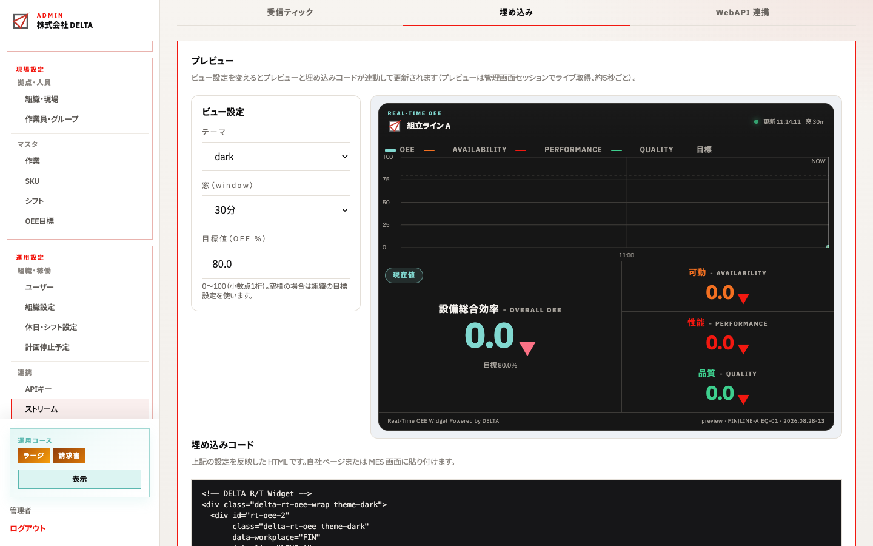
Task: Click the overall OEE down-triangle indicator
Action: point(527,348)
